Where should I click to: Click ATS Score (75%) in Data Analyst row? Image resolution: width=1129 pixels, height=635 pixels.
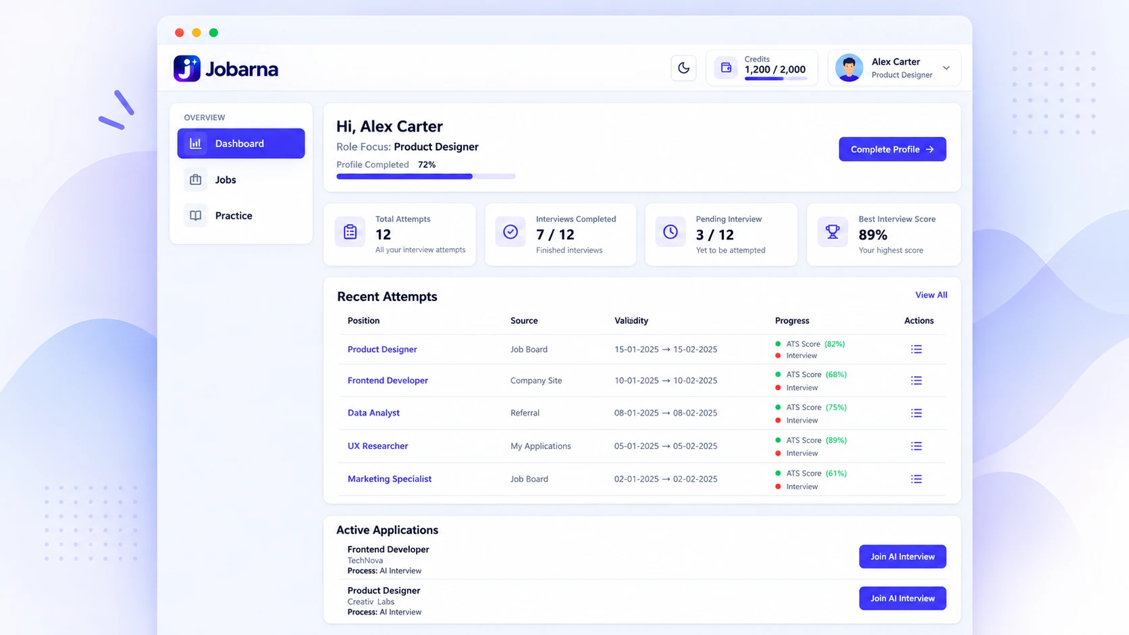(x=816, y=408)
